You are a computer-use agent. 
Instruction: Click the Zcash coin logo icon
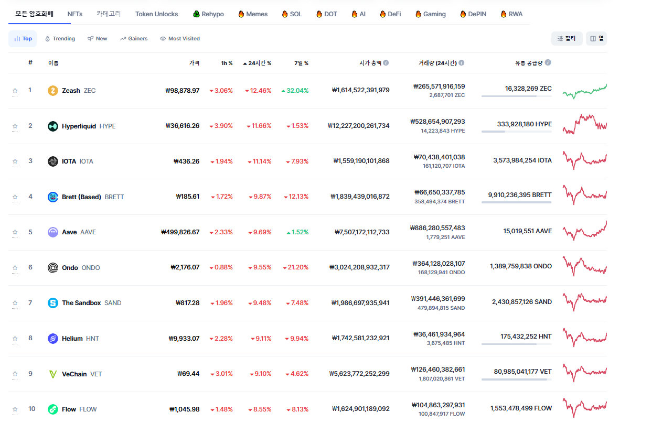tap(53, 91)
